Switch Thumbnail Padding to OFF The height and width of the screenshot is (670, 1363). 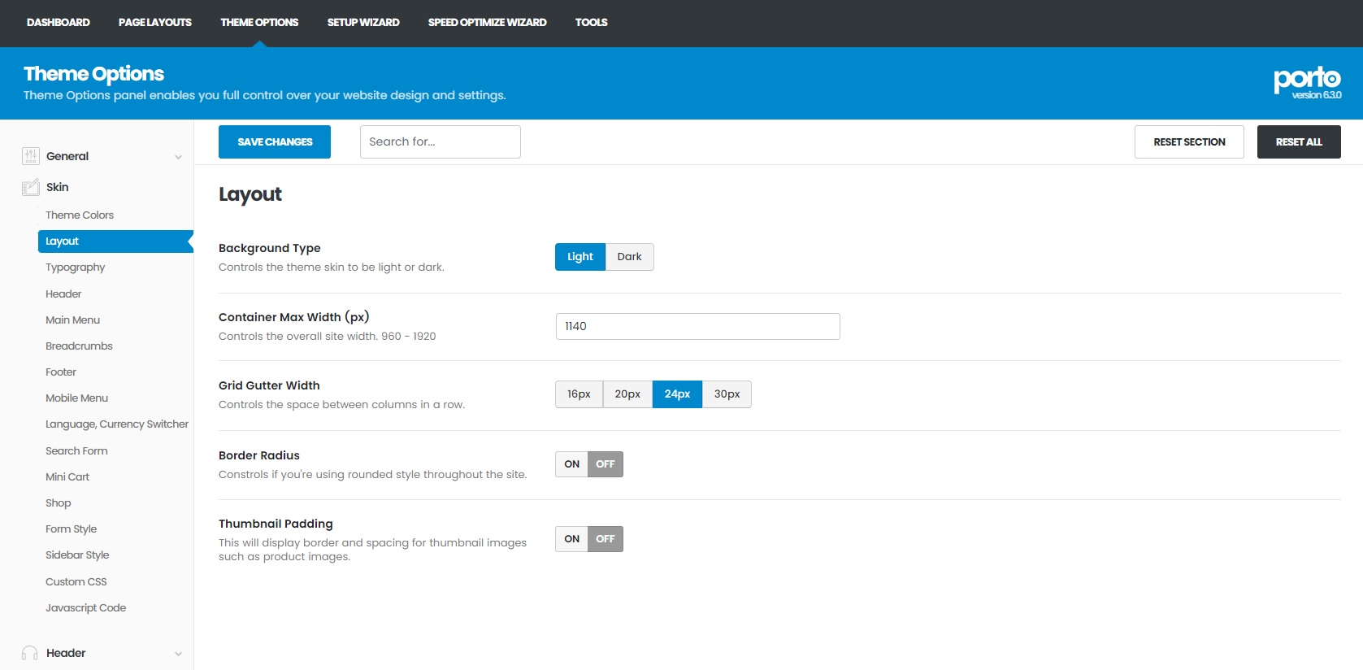pos(606,539)
